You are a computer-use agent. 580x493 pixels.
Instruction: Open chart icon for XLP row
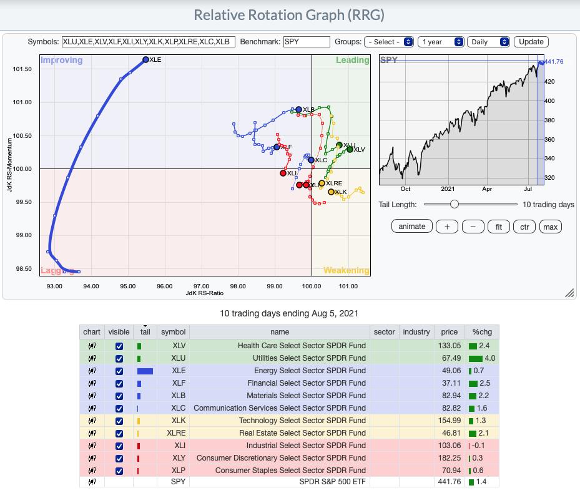pos(92,471)
